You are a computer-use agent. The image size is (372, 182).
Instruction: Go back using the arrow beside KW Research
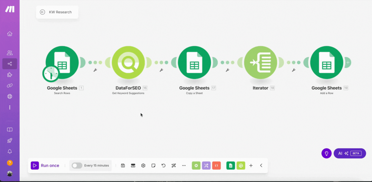tap(42, 12)
